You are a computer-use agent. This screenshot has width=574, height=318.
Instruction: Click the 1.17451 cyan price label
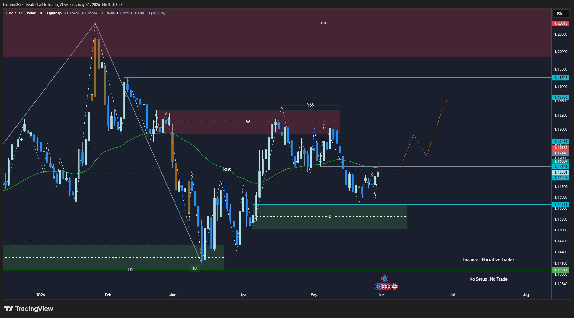(x=561, y=142)
